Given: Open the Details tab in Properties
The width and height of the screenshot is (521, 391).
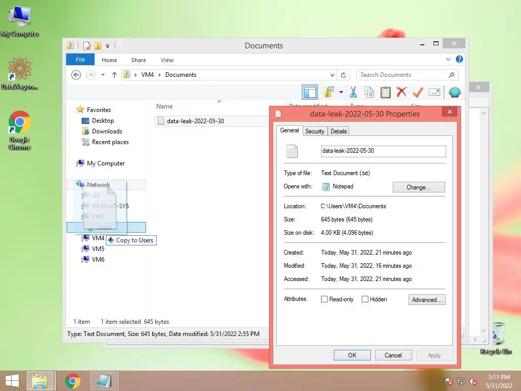Looking at the screenshot, I should [x=338, y=131].
